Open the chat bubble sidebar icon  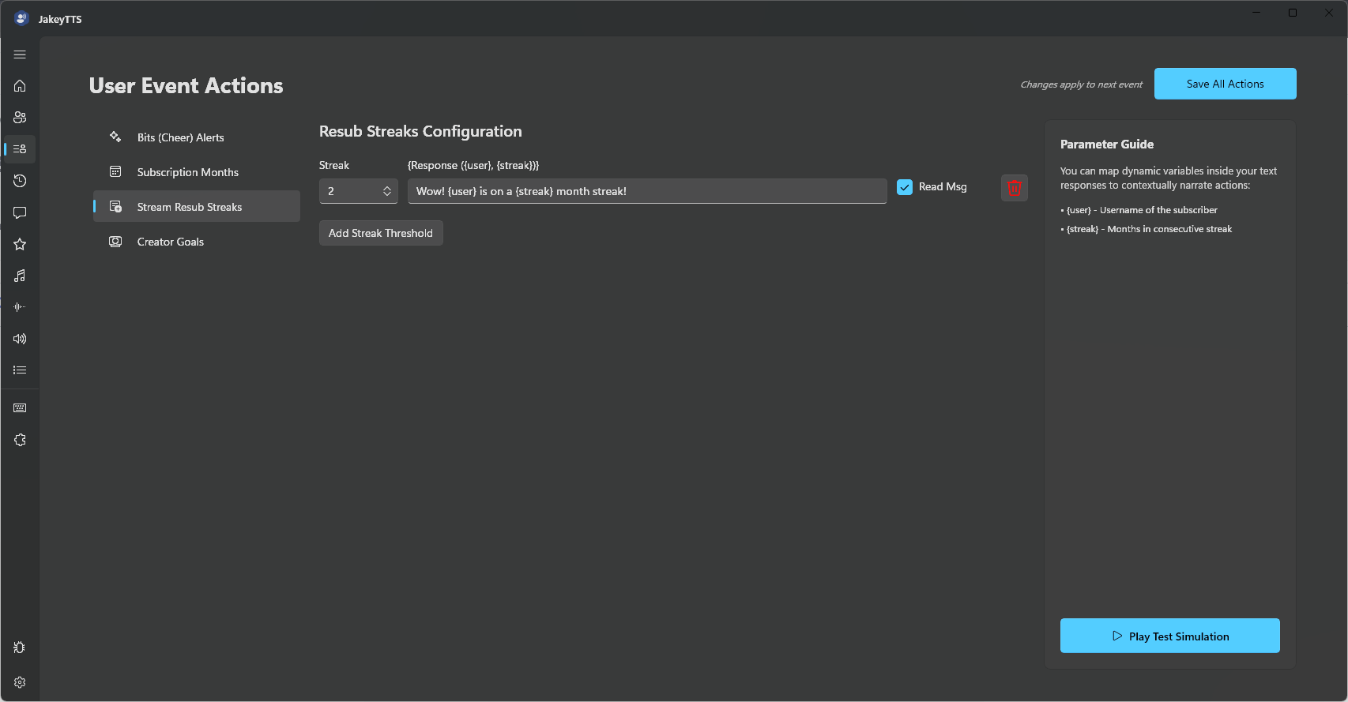(20, 212)
